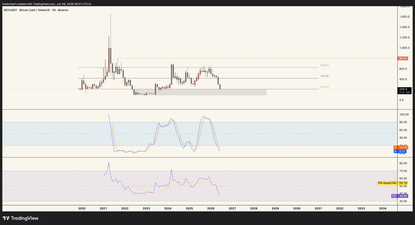Viewport: 415px width, 225px height.
Task: Click the 30.00 RSI axis value
Action: pos(403,201)
